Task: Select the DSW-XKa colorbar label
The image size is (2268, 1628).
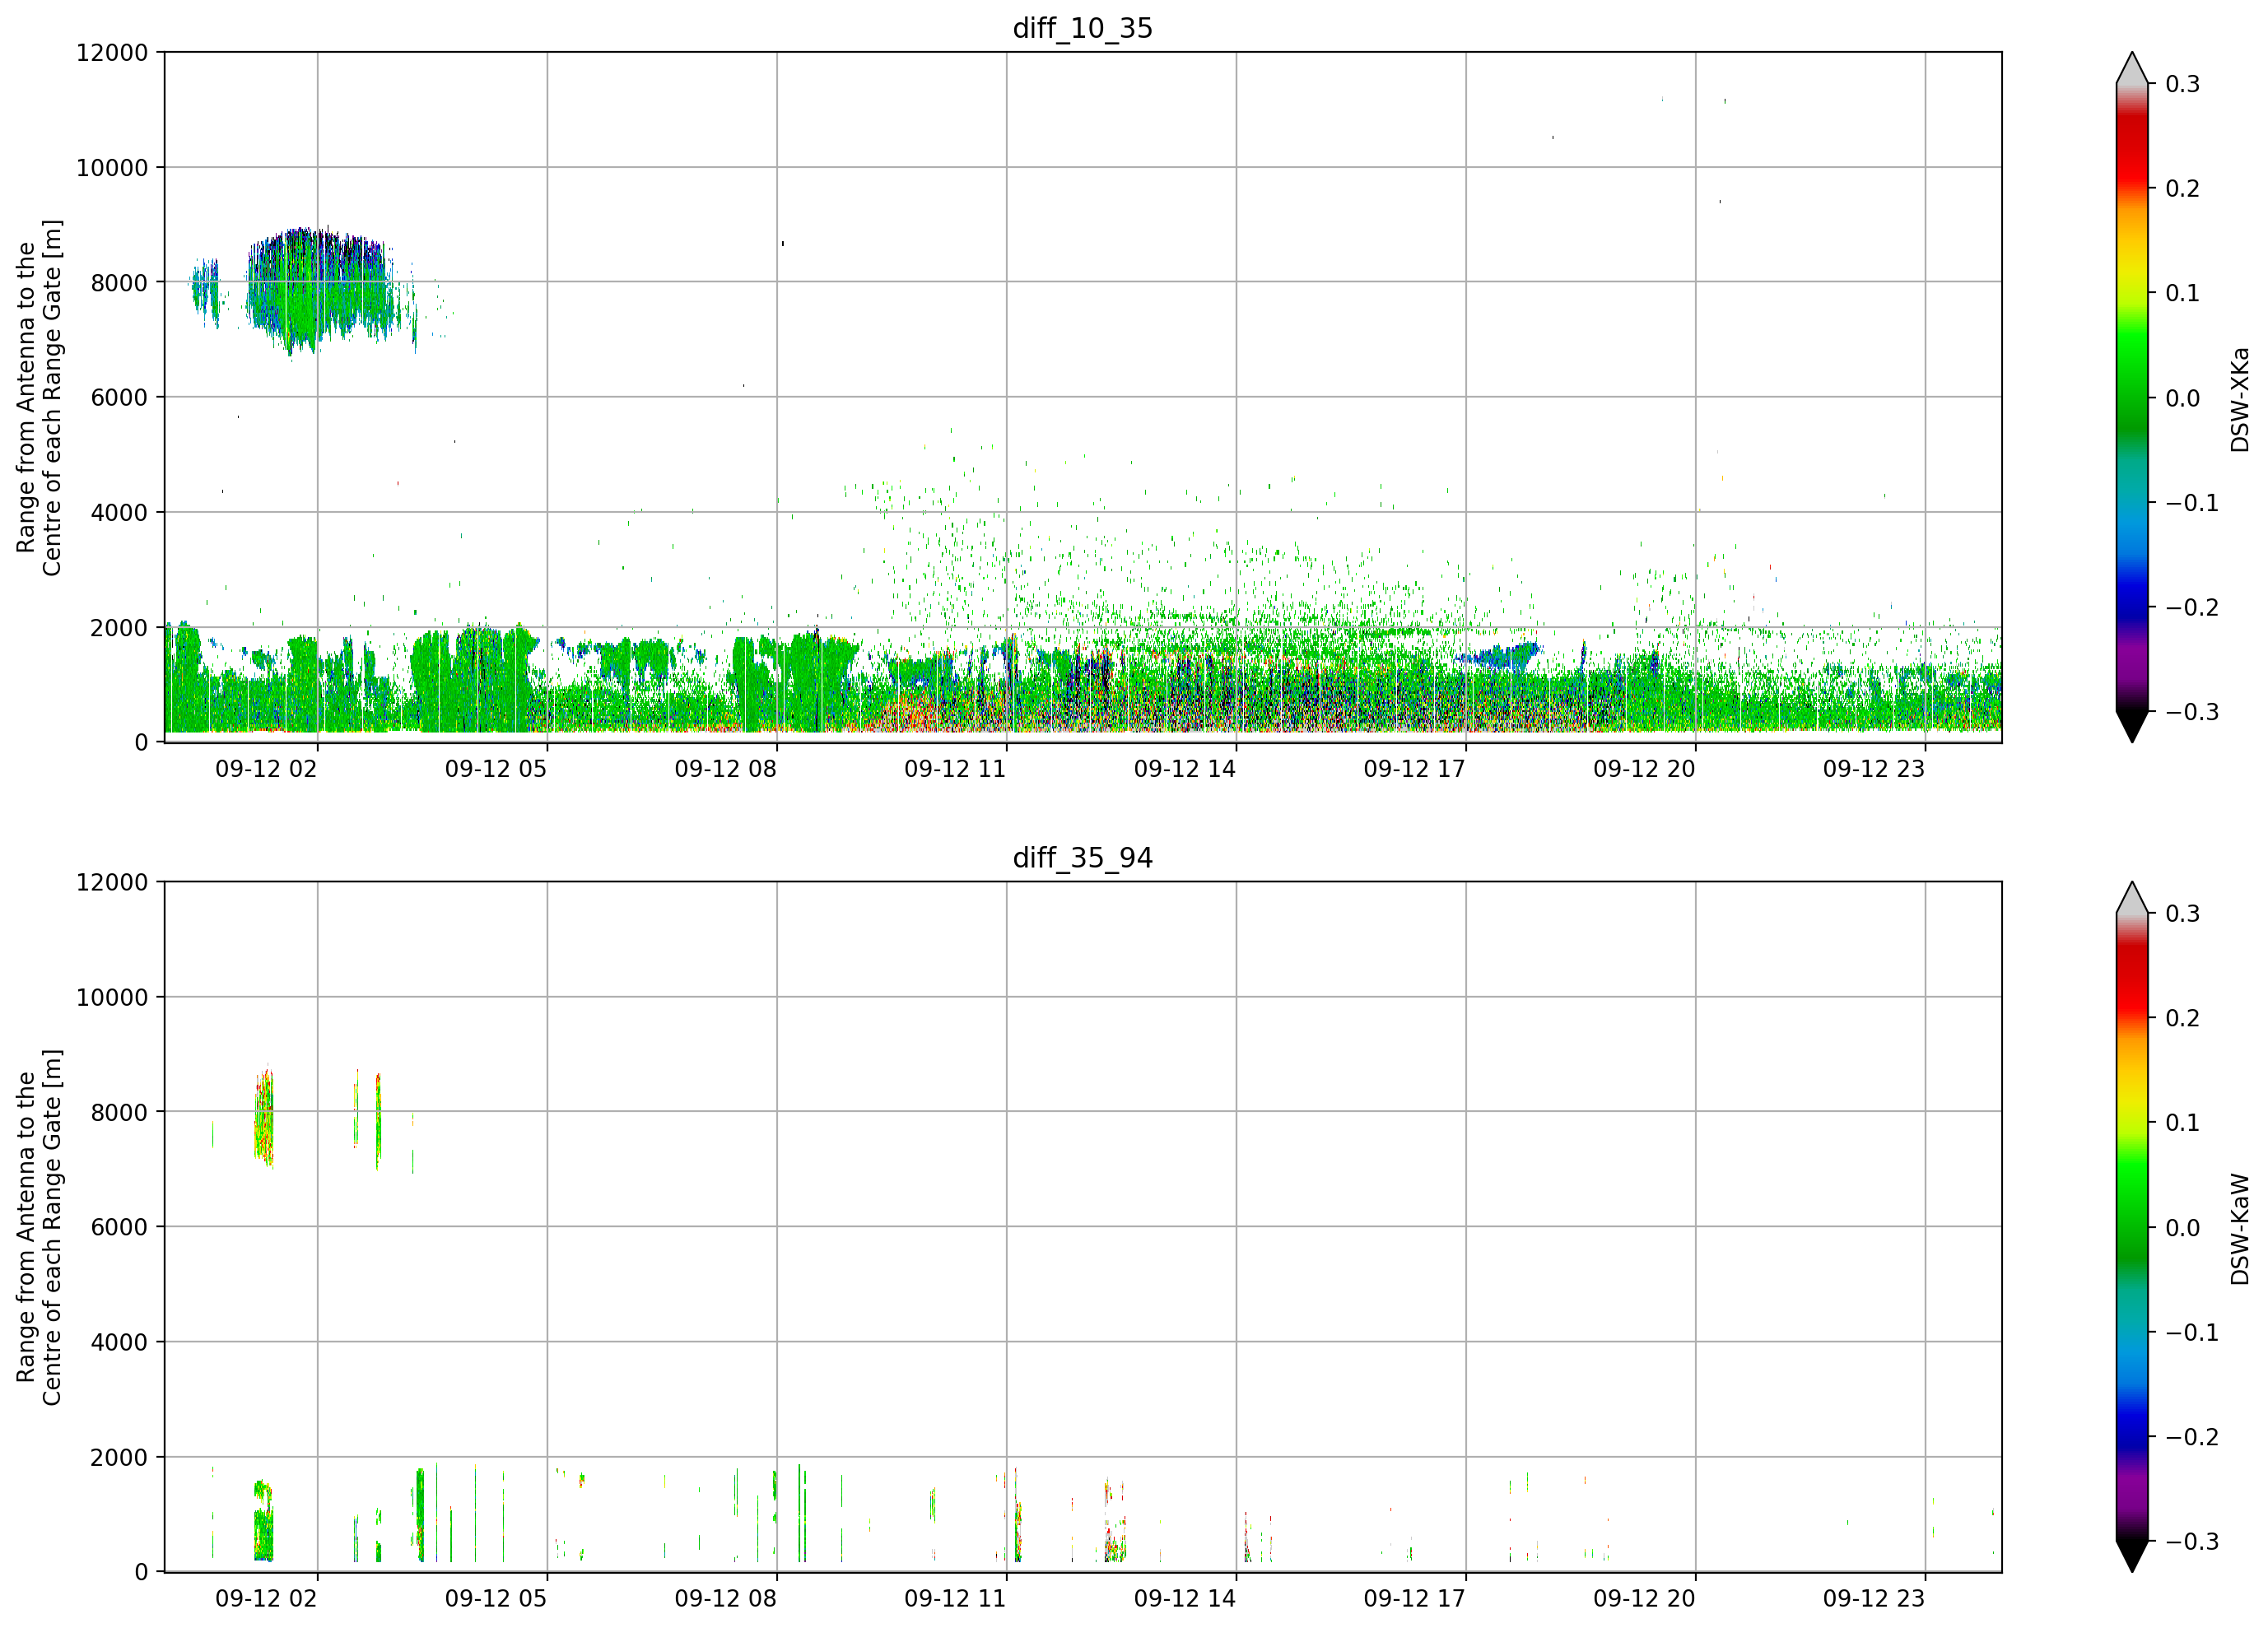Action: point(2240,399)
